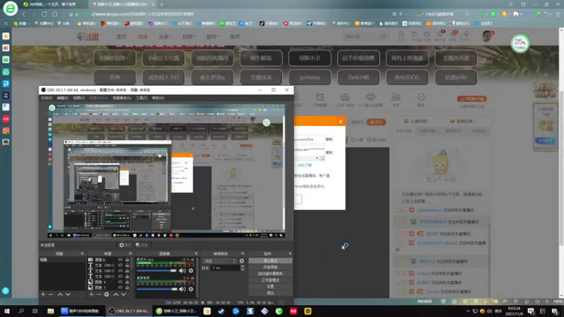Toggle visibility eye for 摄像头 source
This screenshot has height=317, width=564.
121,259
